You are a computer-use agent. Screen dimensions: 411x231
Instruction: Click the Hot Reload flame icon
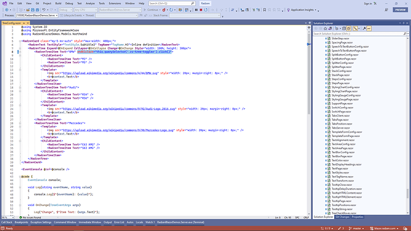tap(164, 10)
